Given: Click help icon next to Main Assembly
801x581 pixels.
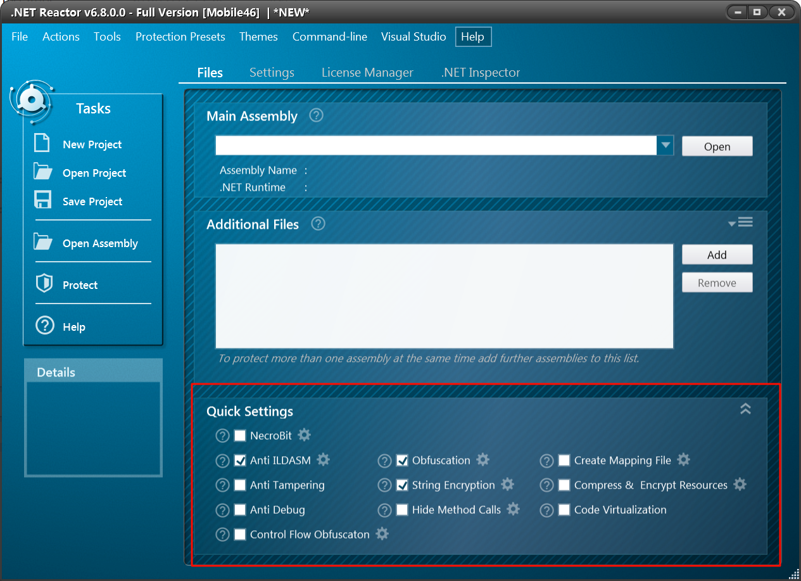Looking at the screenshot, I should pyautogui.click(x=316, y=115).
